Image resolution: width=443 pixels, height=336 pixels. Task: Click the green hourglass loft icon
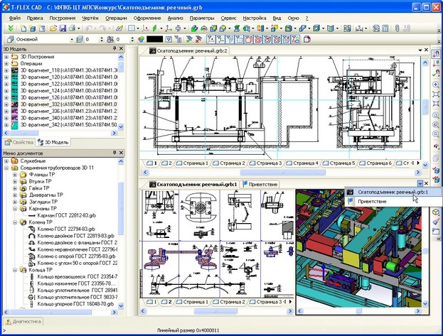237,28
